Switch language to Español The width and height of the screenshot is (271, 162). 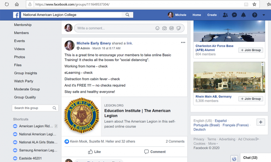(x=221, y=121)
